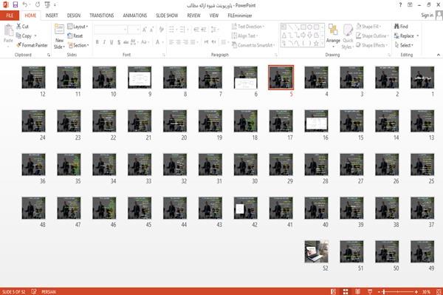Screen dimensions: 443x295
Task: Open Quick Styles gallery
Action: pos(348,37)
